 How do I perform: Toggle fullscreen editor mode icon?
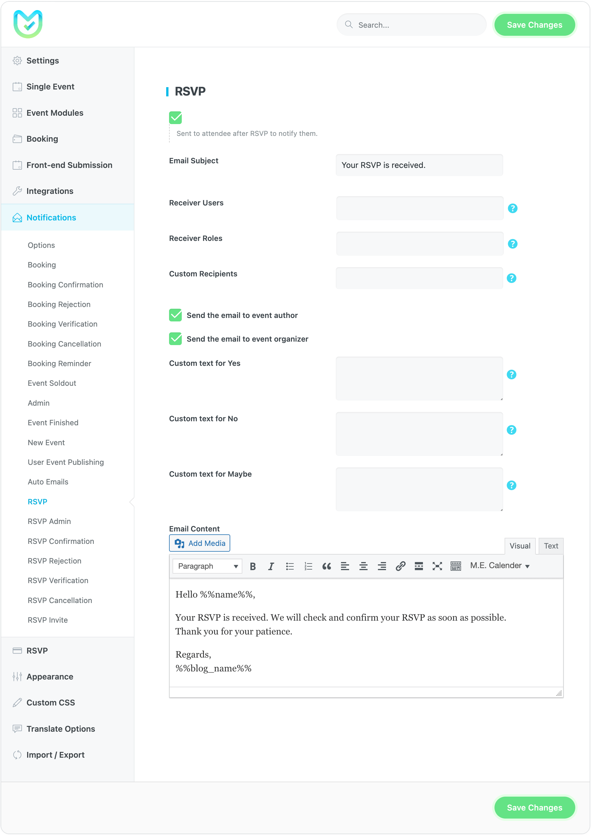click(x=437, y=566)
